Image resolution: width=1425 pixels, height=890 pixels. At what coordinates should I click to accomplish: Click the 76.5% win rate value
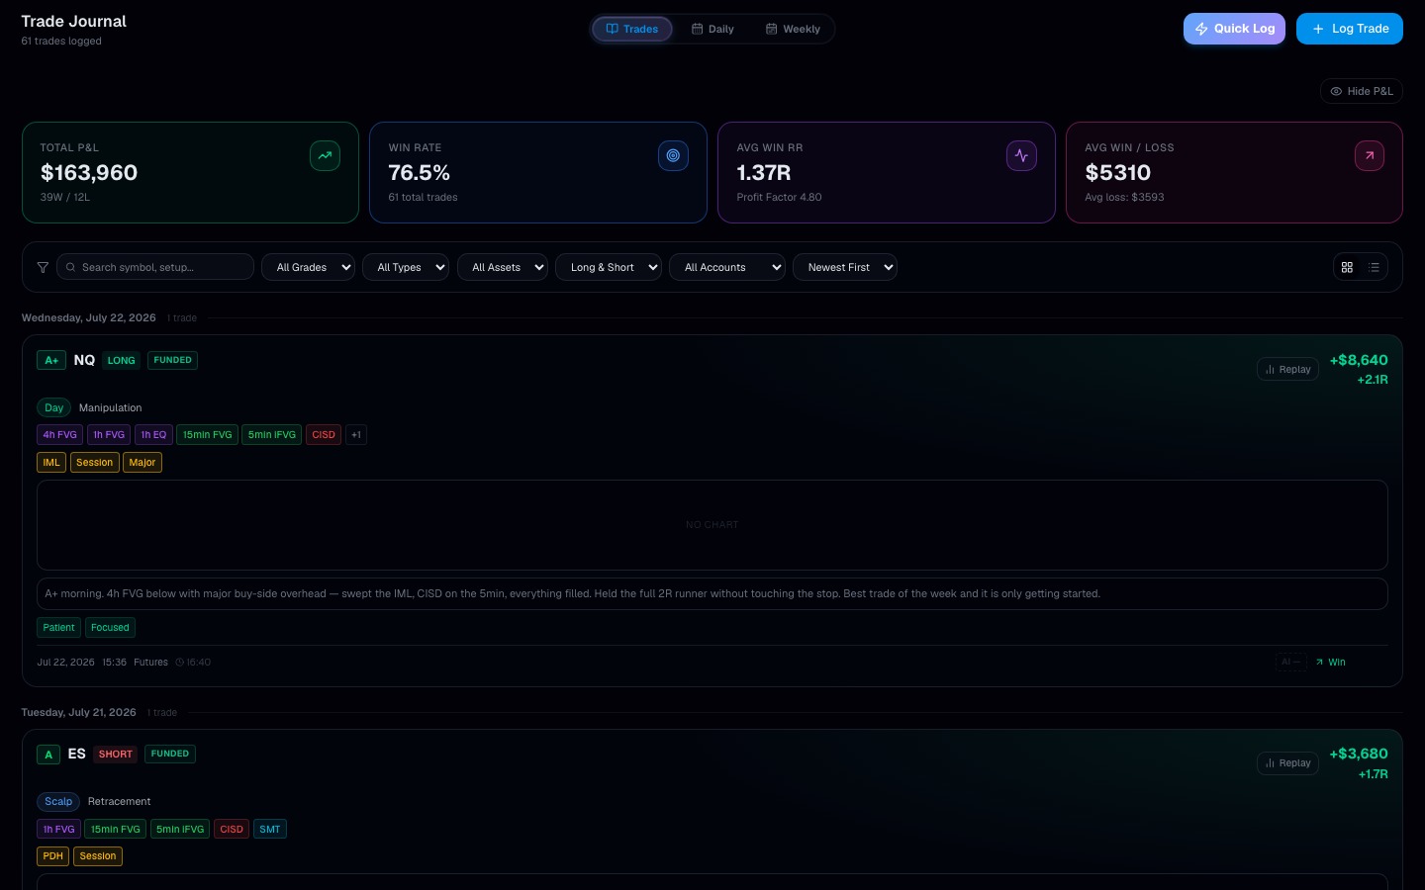point(420,173)
